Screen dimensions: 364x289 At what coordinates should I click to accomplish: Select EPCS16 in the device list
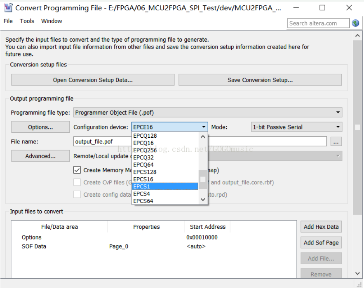click(165, 179)
